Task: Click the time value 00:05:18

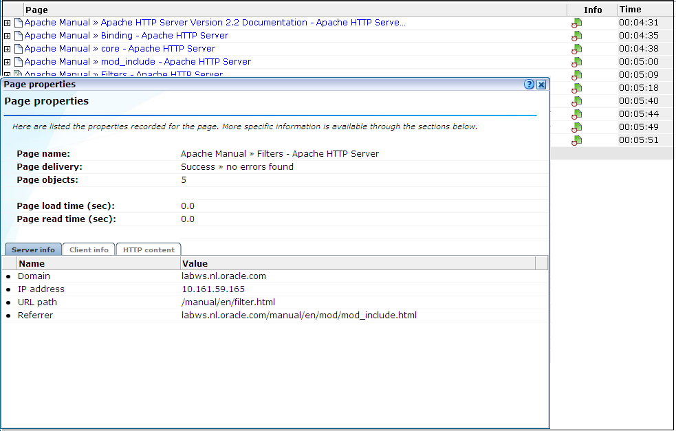Action: [x=639, y=88]
